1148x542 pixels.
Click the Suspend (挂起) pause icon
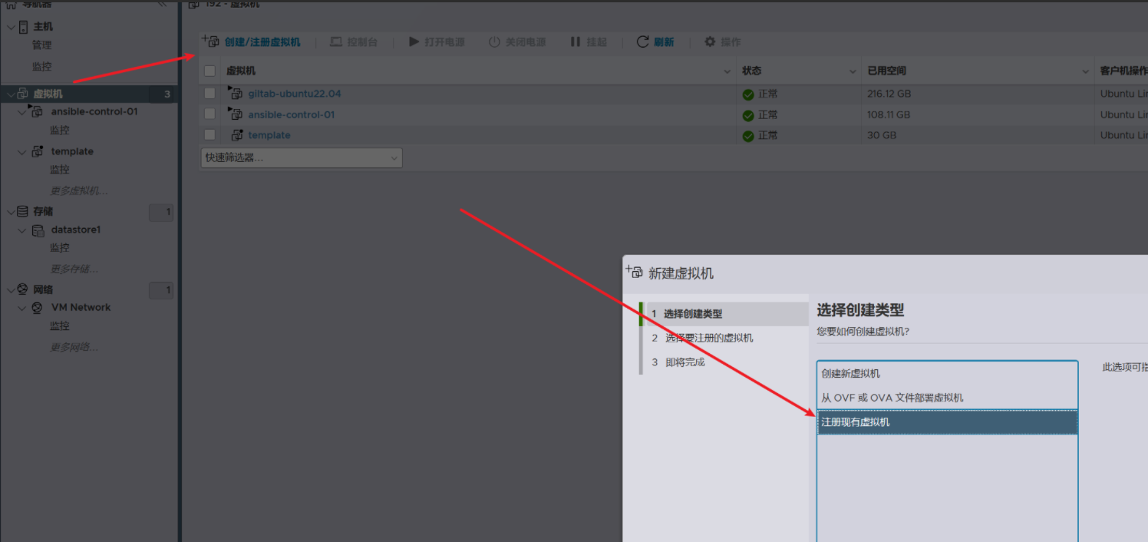(x=576, y=42)
